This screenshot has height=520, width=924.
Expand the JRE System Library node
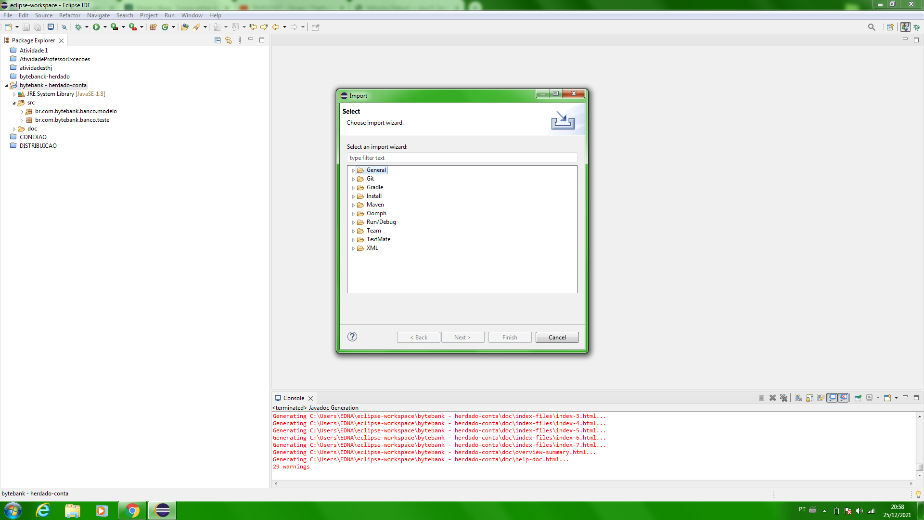[x=14, y=94]
